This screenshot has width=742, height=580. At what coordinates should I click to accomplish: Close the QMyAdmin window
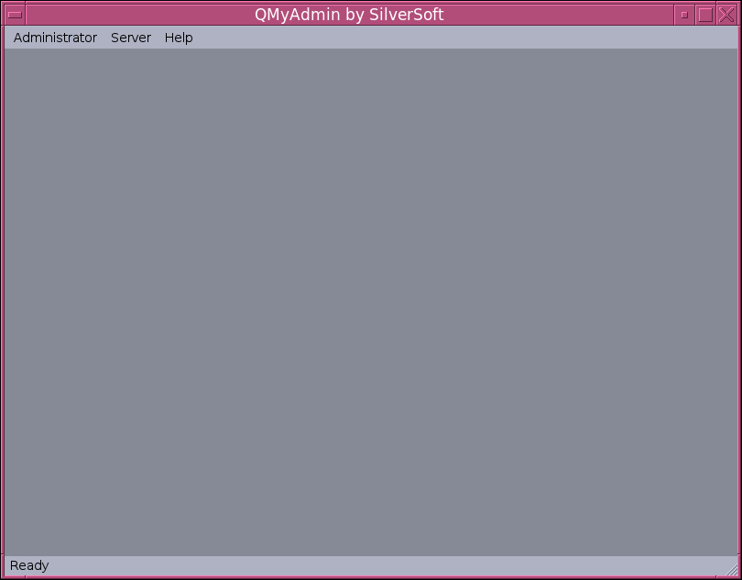[x=726, y=15]
